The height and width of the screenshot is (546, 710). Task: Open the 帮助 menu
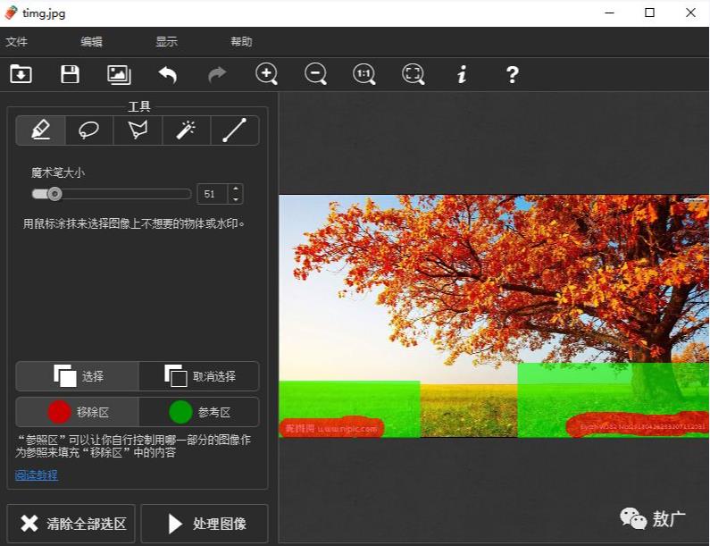pos(241,42)
